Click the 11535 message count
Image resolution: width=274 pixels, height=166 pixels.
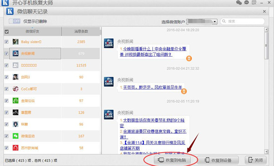[x=81, y=65]
